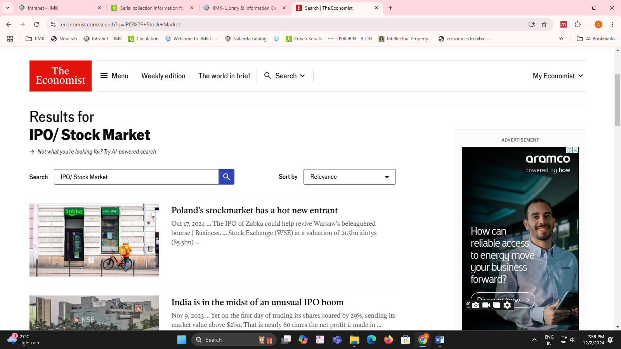Open the Search dropdown in the header
Viewport: 621px width, 349px height.
point(284,76)
